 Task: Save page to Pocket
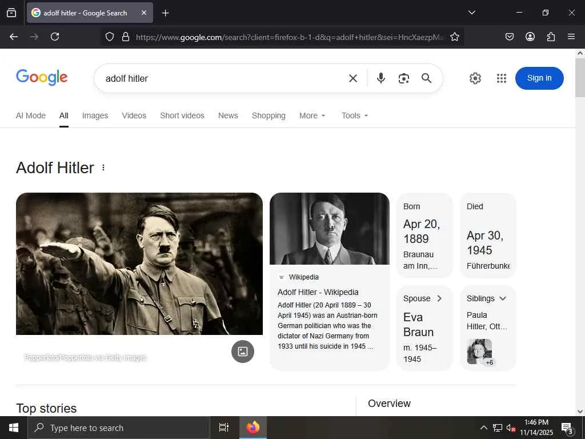coord(509,37)
